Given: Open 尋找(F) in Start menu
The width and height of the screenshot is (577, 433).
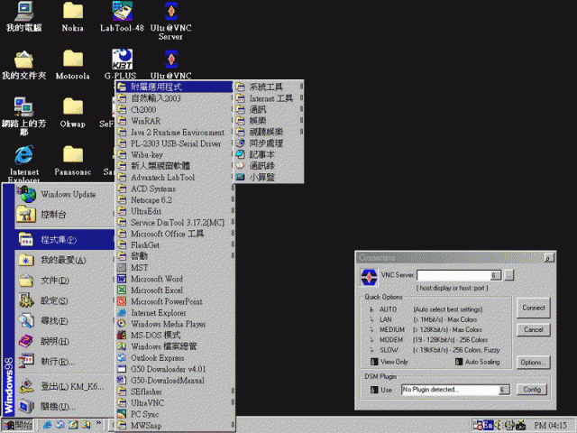Looking at the screenshot, I should [65, 321].
